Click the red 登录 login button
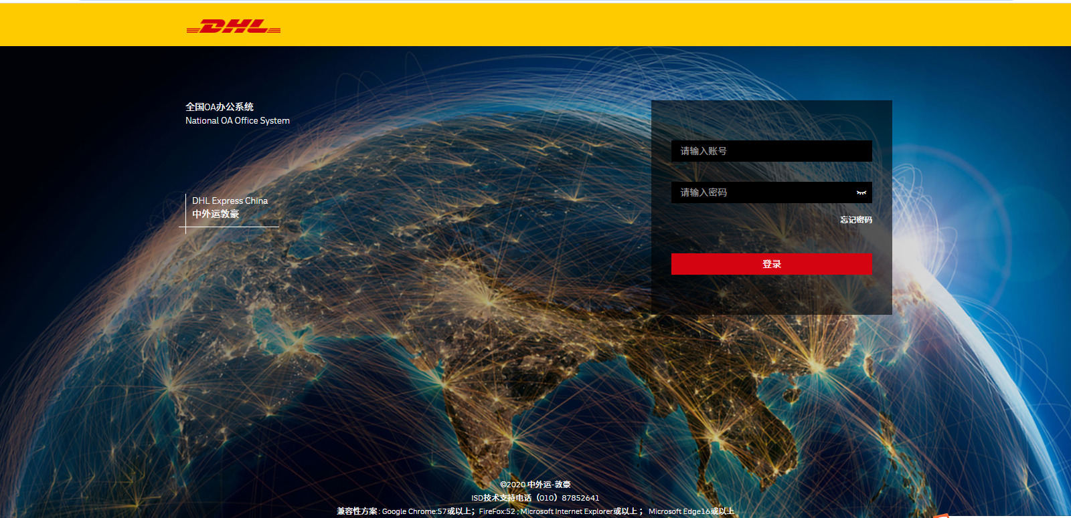Screen dimensions: 1071x518 click(x=772, y=264)
